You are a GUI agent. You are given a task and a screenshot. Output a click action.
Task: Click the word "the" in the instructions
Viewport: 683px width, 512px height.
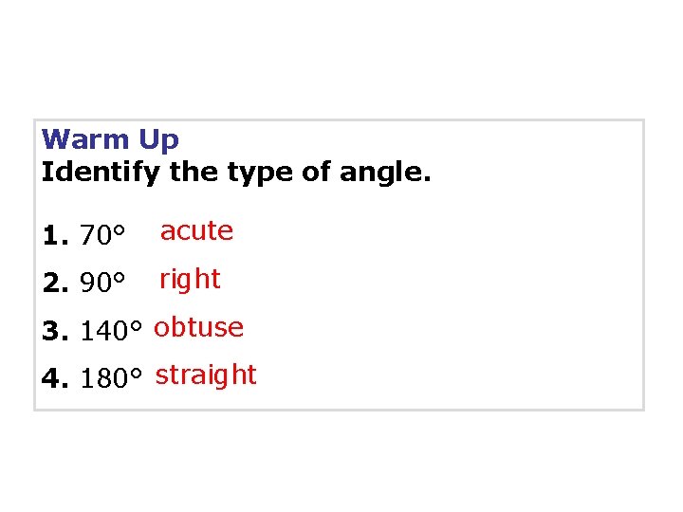(x=194, y=174)
